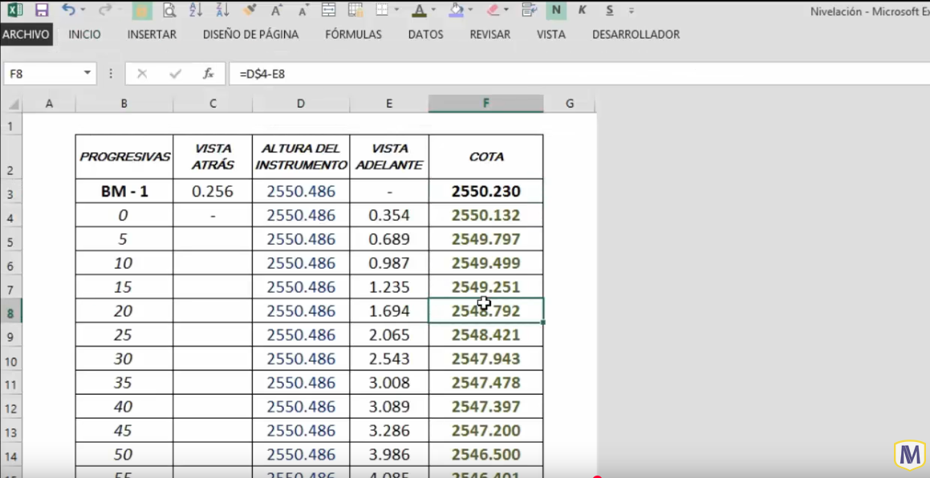Click the Clear eraser icon

pos(493,10)
